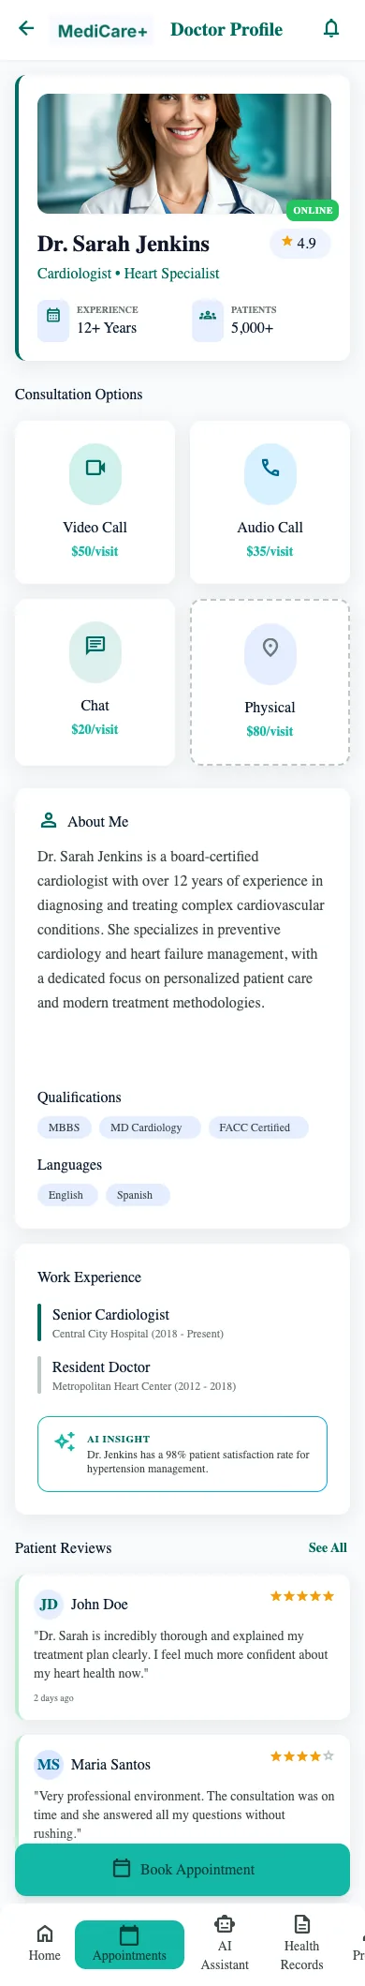Go to the Home tab

point(44,1943)
